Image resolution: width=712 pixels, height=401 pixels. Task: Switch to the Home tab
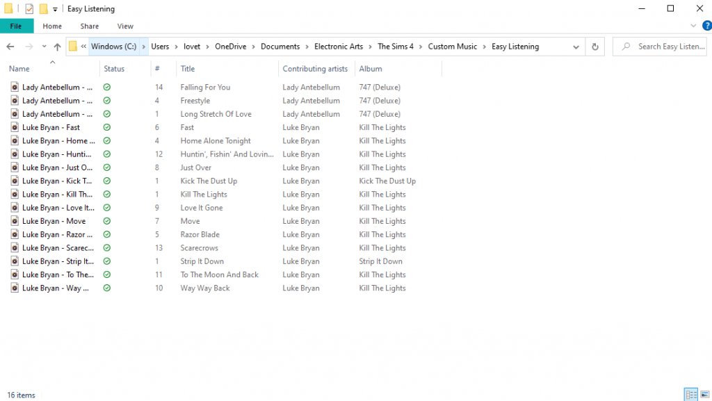(52, 26)
